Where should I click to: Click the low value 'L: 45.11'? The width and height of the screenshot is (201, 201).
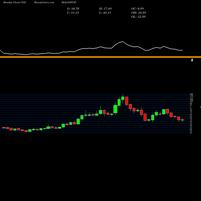105,13
